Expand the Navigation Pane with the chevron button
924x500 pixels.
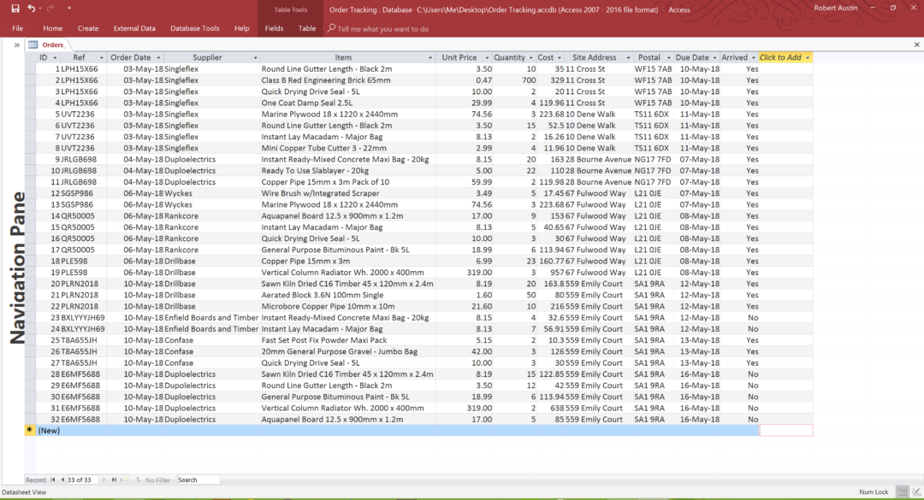pos(16,44)
